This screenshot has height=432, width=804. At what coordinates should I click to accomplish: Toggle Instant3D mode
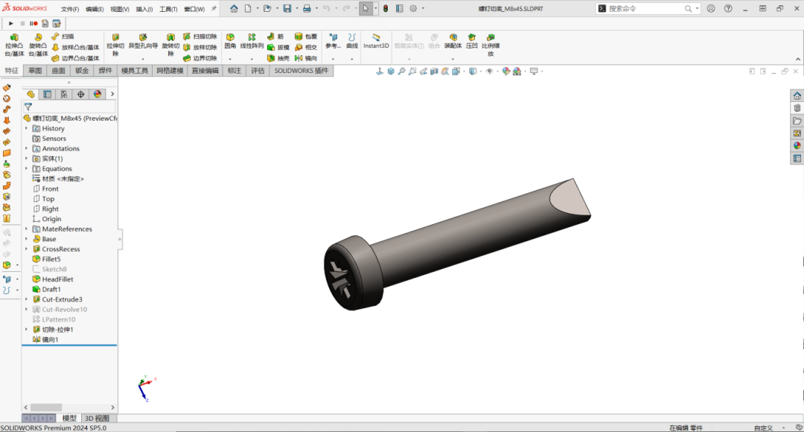click(x=376, y=42)
